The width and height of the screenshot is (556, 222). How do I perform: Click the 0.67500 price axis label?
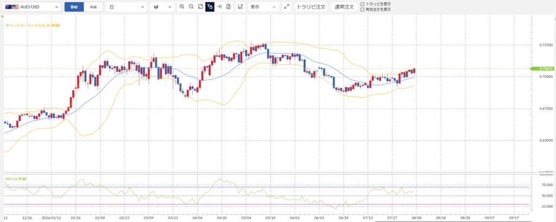click(x=546, y=108)
